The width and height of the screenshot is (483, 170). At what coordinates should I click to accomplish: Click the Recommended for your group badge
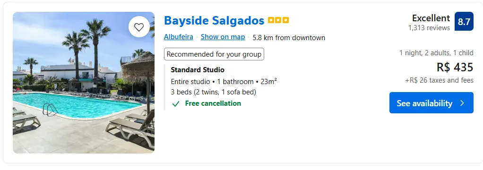(x=214, y=54)
